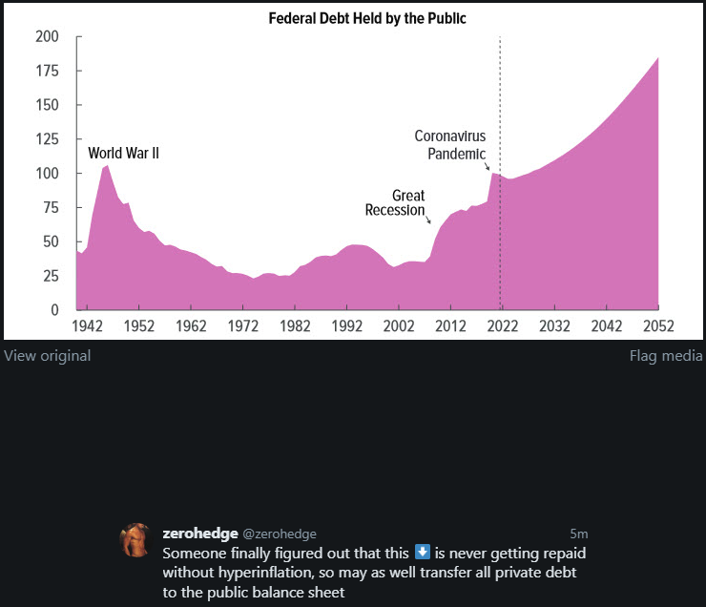Click the Great Recession annotation
The image size is (706, 607).
tap(395, 203)
